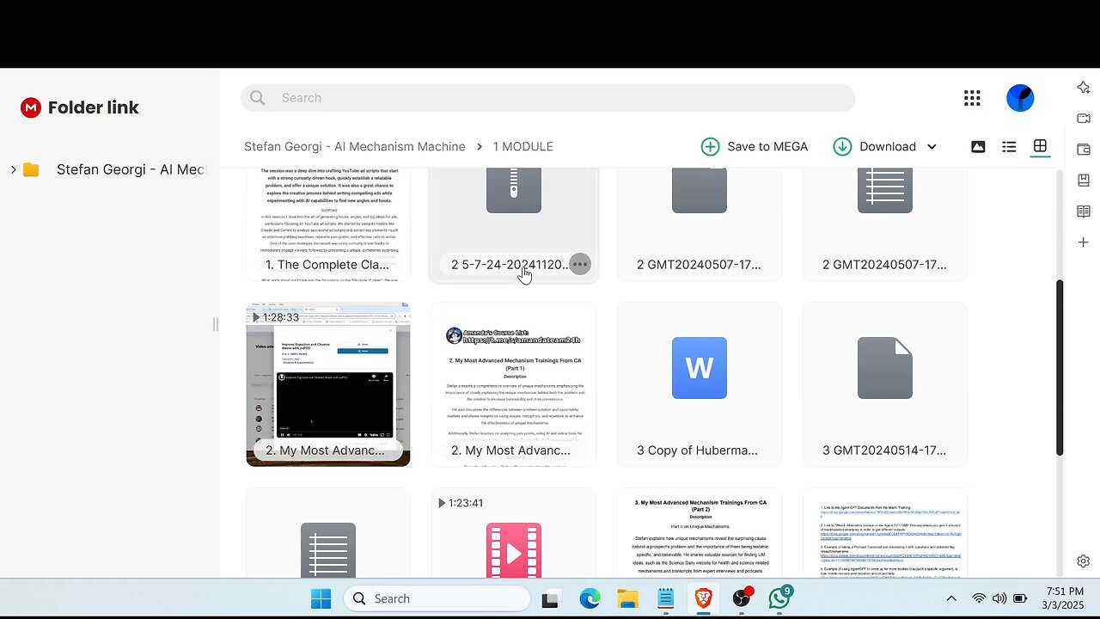The image size is (1100, 619).
Task: Open WhatsApp from the taskbar
Action: (x=779, y=598)
